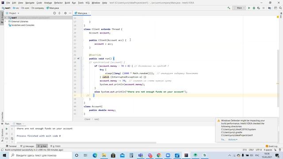Click the Search Everywhere magnifier icon
283x159 pixels.
coord(280,8)
